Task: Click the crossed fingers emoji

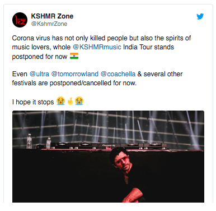Action: [70, 101]
